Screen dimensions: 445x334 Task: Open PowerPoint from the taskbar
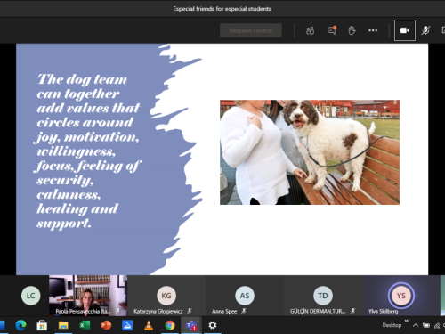point(106,325)
